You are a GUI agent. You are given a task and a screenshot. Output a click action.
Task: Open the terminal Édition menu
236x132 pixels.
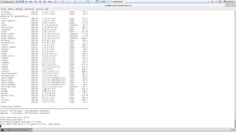point(11,9)
